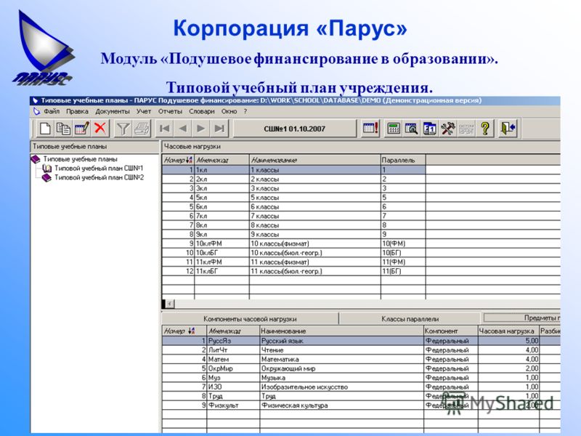Open the filter funnel icon
This screenshot has width=581, height=436.
click(x=123, y=129)
